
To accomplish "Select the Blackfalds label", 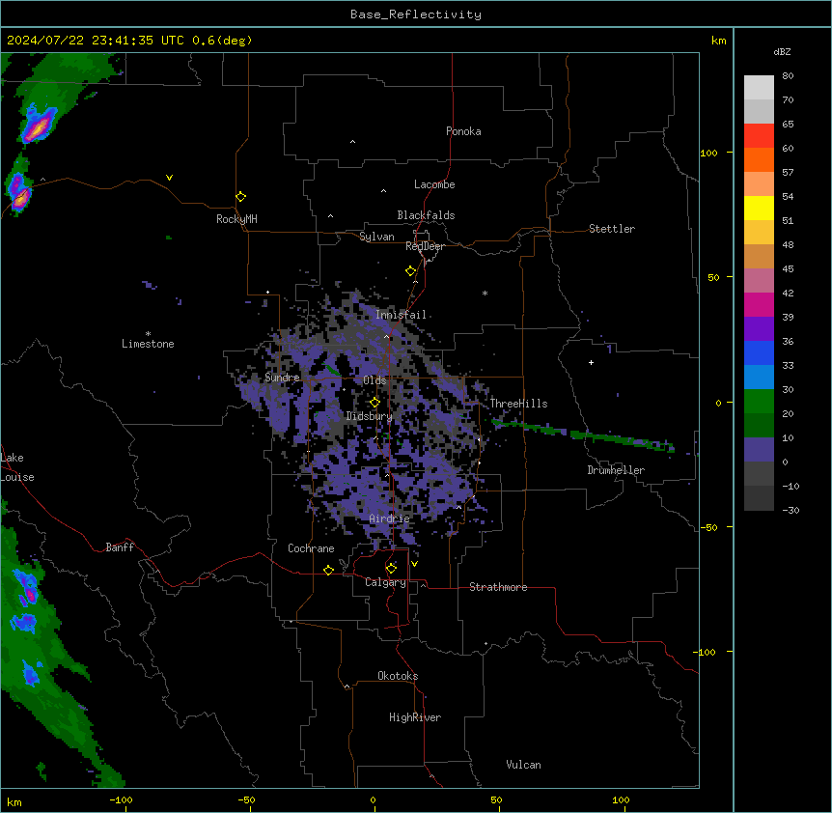I will coord(426,215).
